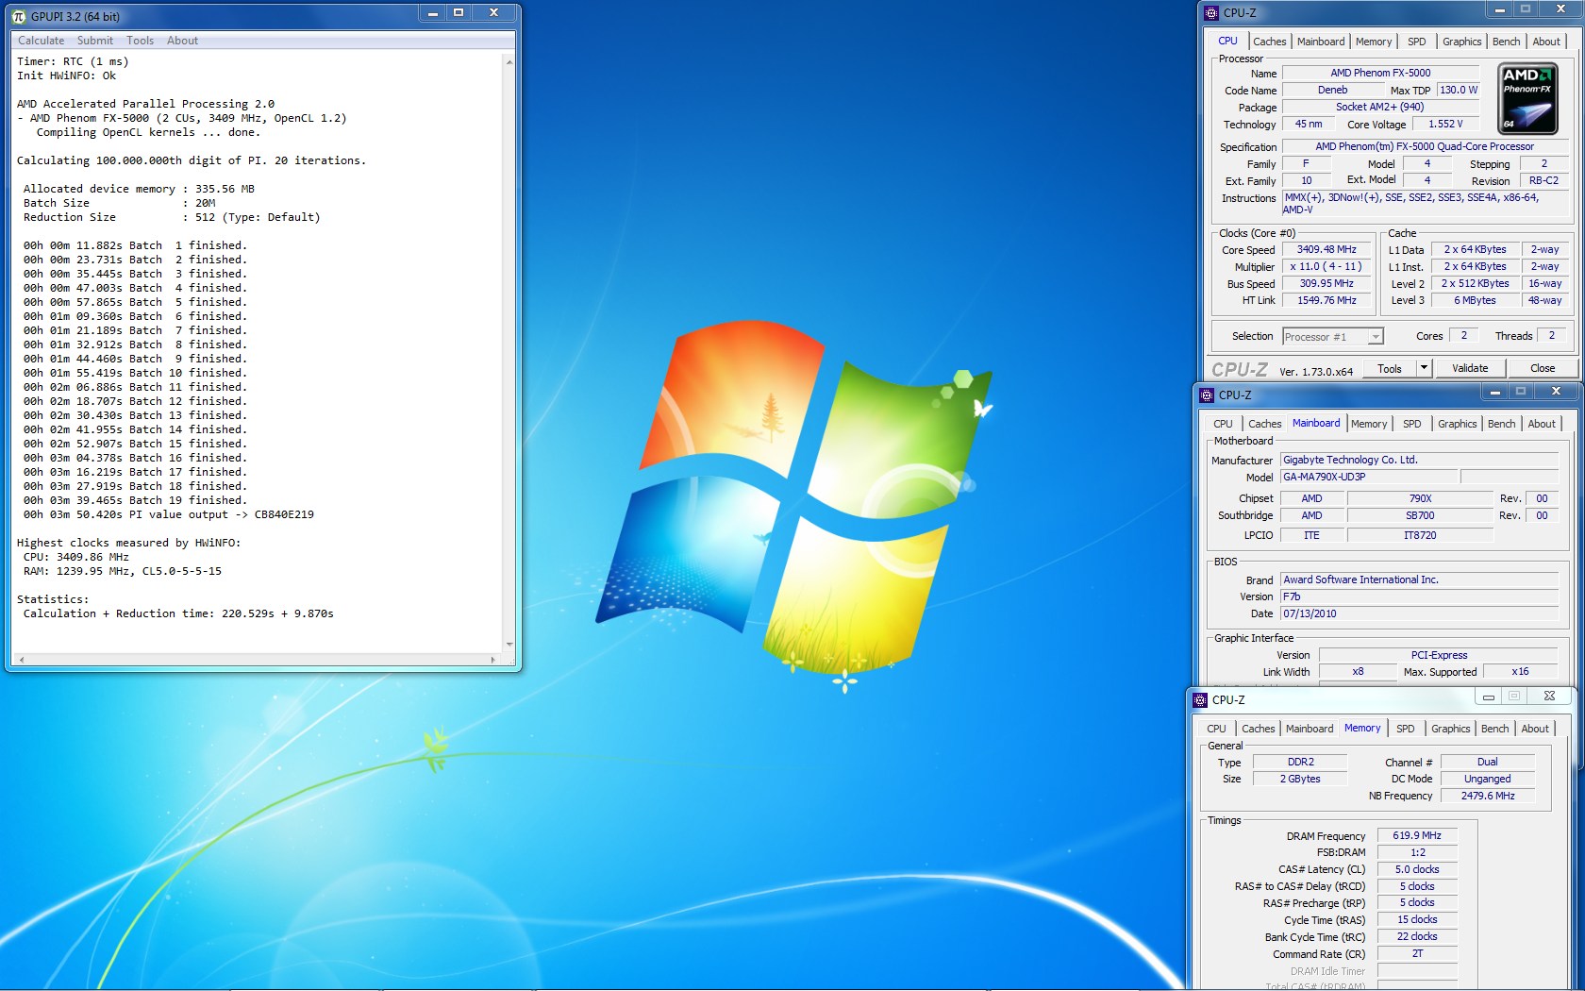Minimize the GPUPI window
The width and height of the screenshot is (1585, 991).
(x=433, y=13)
